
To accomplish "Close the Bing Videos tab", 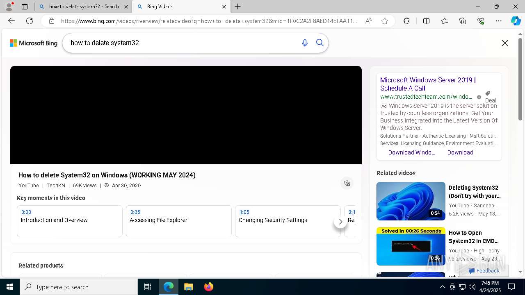I will coord(224,7).
